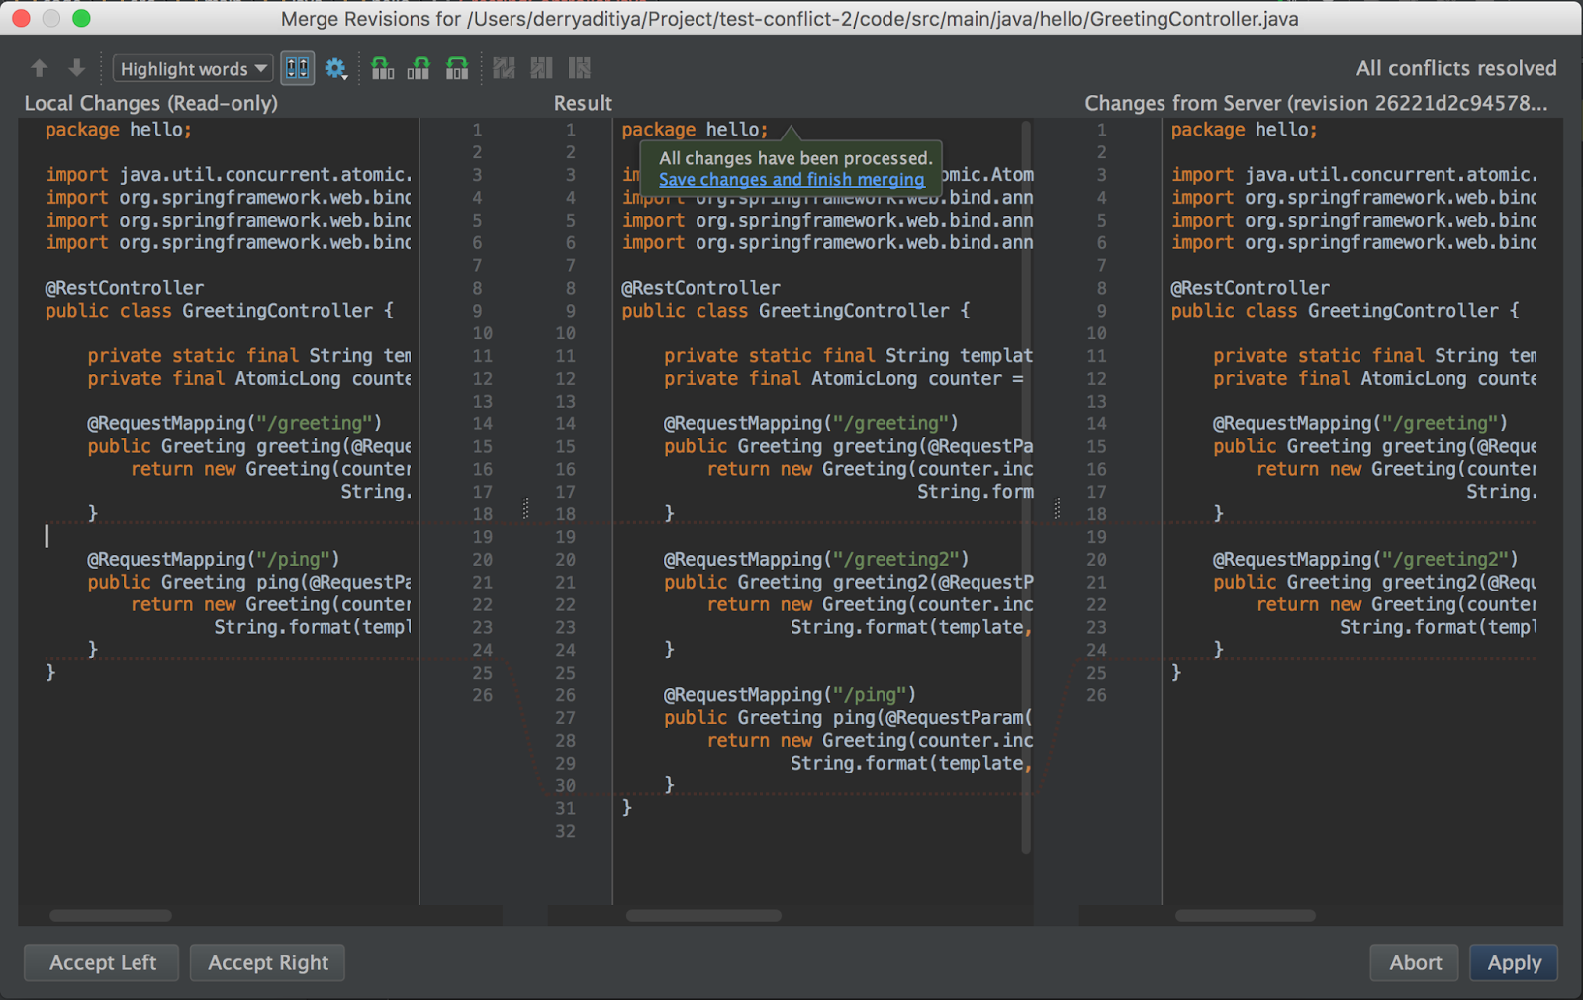
Task: Click @RestController in Local Changes pane
Action: (x=125, y=288)
